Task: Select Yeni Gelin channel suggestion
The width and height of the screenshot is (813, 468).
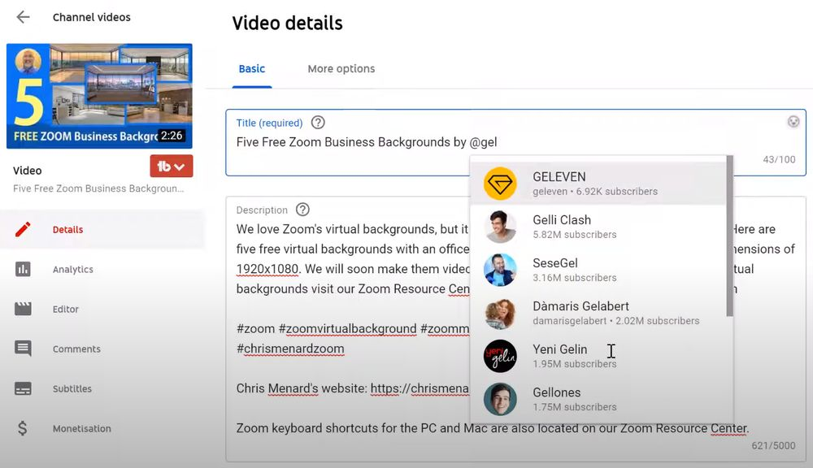Action: click(x=561, y=356)
